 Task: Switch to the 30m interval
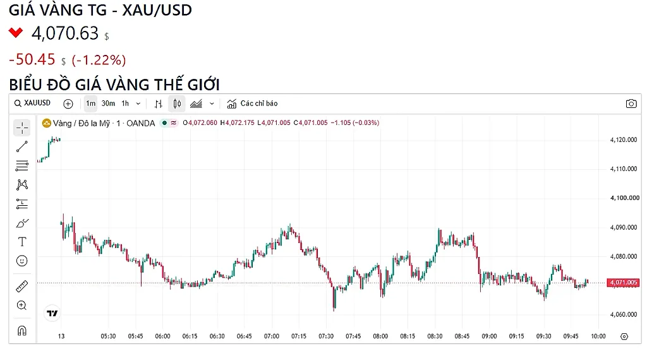[108, 104]
